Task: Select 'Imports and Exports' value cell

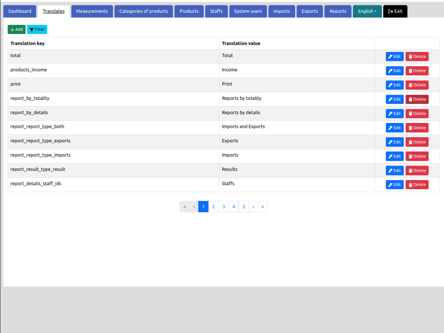Action: (297, 128)
